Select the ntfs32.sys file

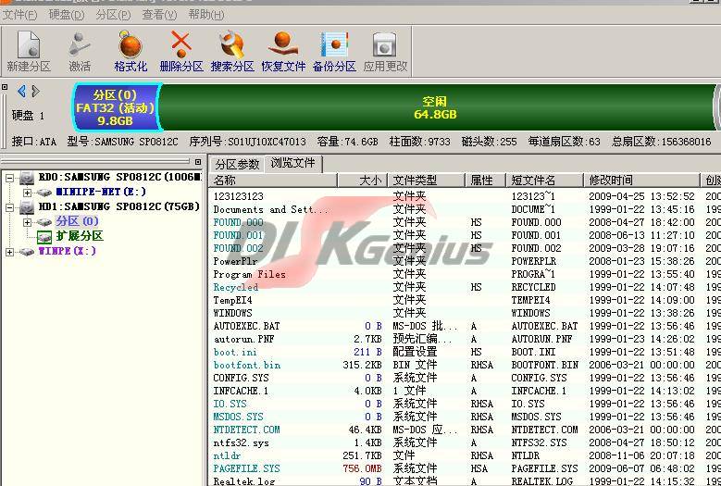point(241,442)
